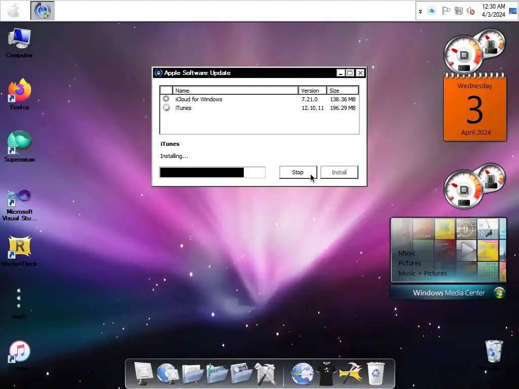Viewport: 519px width, 389px height.
Task: Select the iTunes desktop shortcut
Action: coord(19,356)
